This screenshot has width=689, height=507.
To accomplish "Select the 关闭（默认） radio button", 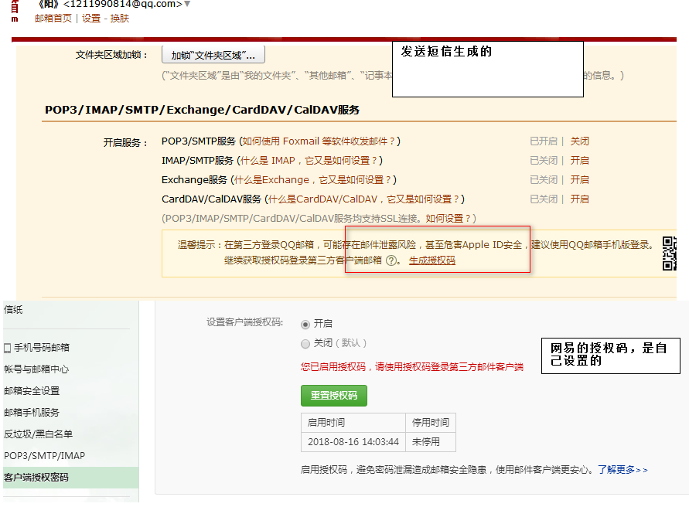I will tap(305, 344).
